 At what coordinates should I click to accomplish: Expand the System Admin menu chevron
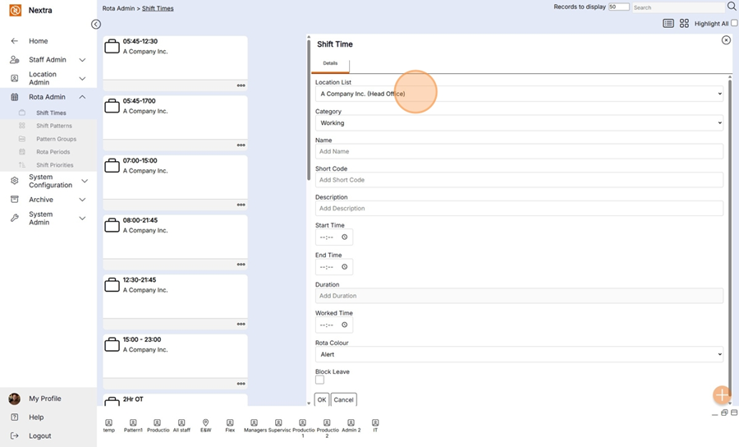point(82,219)
